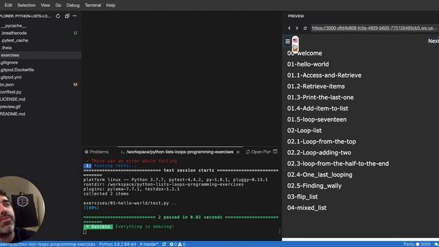The image size is (439, 247).
Task: Expand the .pytest_cache folder
Action: point(14,40)
